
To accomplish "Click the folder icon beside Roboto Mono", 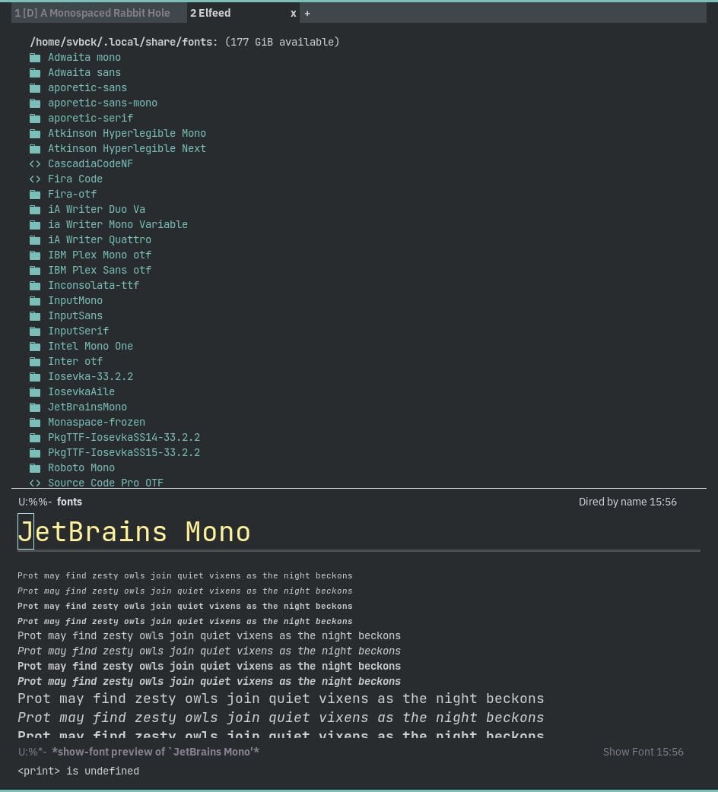I will tap(34, 468).
